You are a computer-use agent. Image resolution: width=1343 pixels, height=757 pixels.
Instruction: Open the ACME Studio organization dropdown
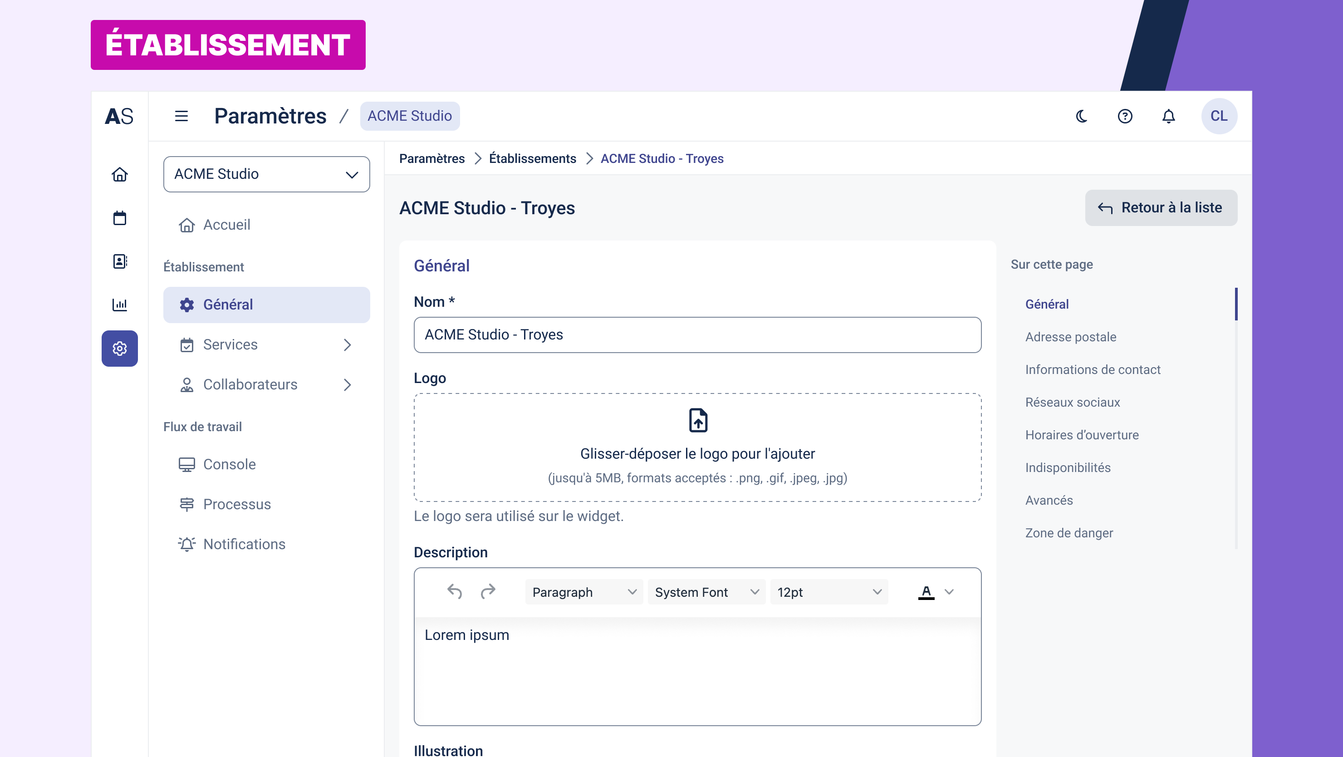pos(266,174)
